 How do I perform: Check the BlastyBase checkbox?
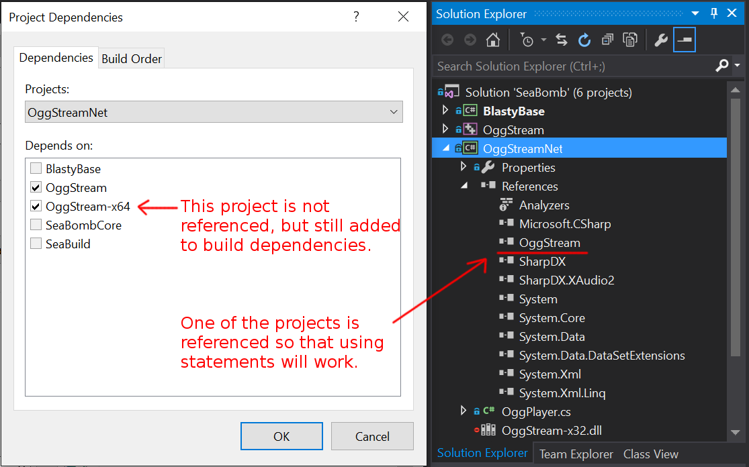(x=36, y=168)
